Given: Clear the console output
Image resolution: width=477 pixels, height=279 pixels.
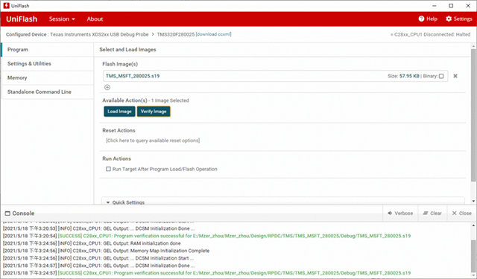Looking at the screenshot, I should point(432,213).
